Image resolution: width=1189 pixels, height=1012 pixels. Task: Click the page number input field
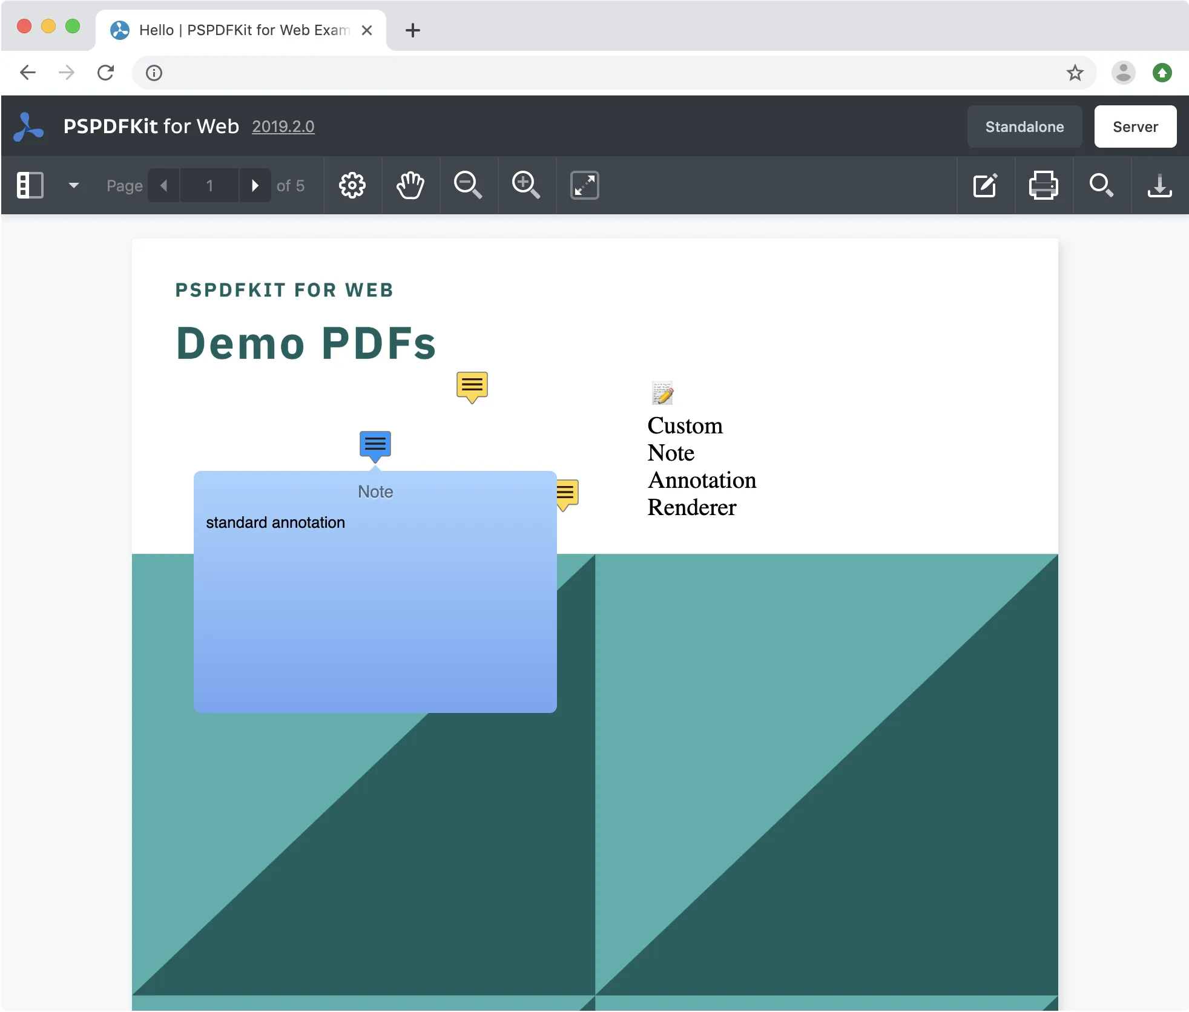click(x=208, y=185)
